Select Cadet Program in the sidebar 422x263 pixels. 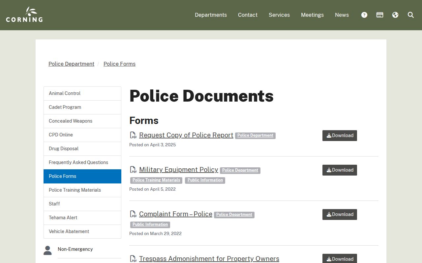coord(82,107)
